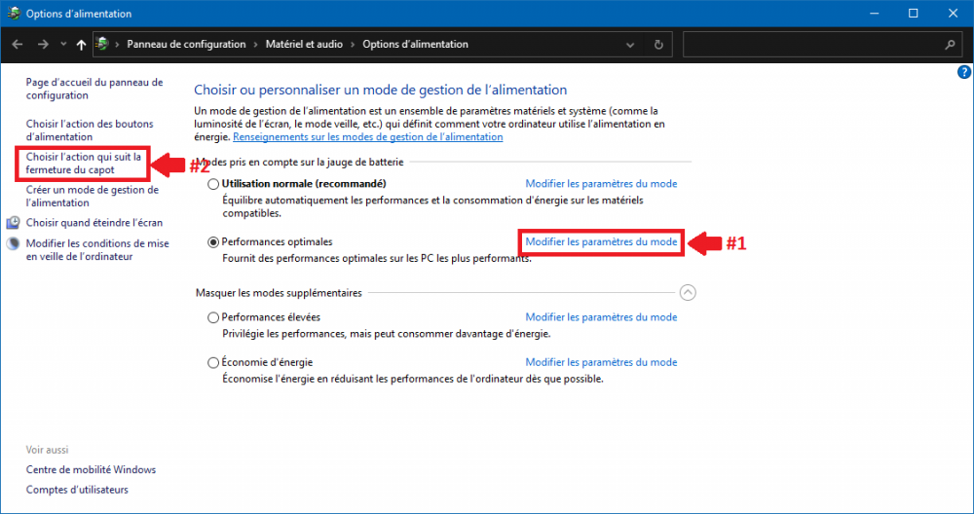Image resolution: width=974 pixels, height=514 pixels.
Task: Modify settings for Économie d'énergie mode
Action: [x=601, y=362]
